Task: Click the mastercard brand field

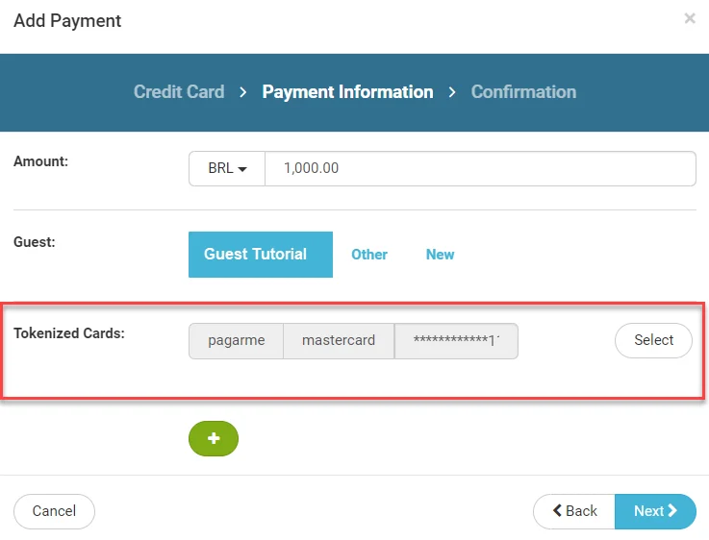Action: (339, 341)
